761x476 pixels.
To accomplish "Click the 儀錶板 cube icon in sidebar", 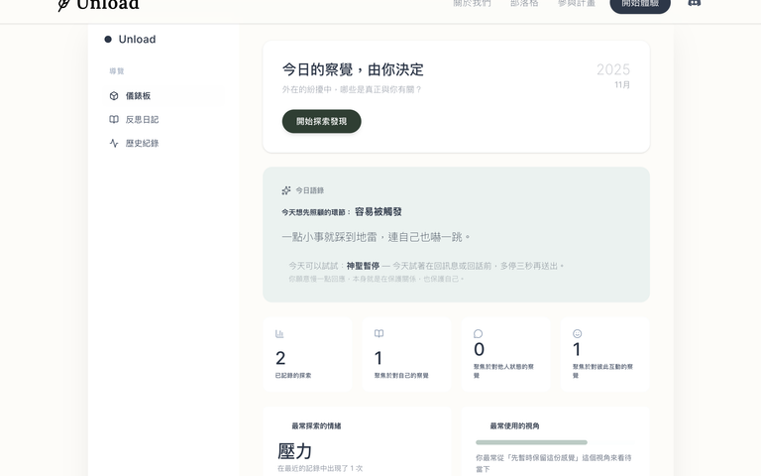I will coord(114,96).
